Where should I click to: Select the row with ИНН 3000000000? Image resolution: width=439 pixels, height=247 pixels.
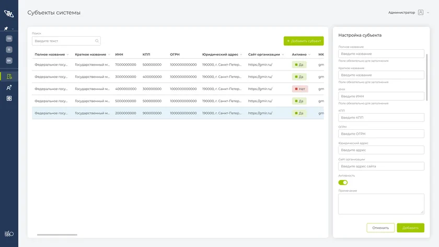pos(178,76)
